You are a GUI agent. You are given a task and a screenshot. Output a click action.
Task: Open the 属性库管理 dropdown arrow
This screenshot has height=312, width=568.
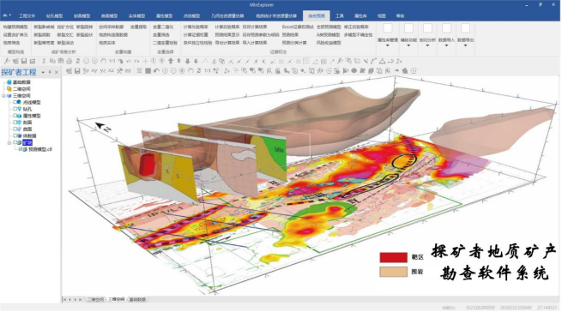pyautogui.click(x=387, y=45)
